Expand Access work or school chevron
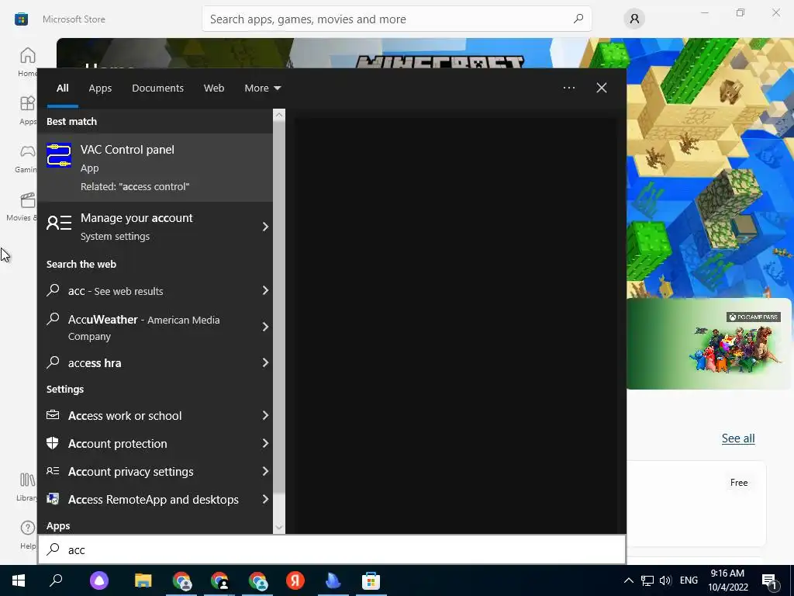 pos(265,416)
